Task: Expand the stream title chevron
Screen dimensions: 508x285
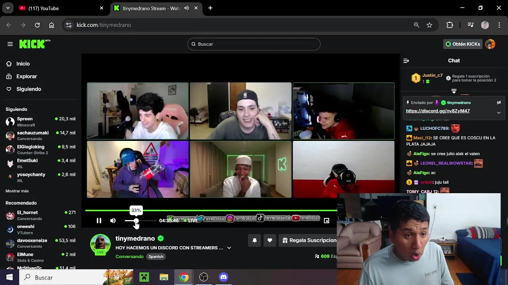Action: pos(229,248)
